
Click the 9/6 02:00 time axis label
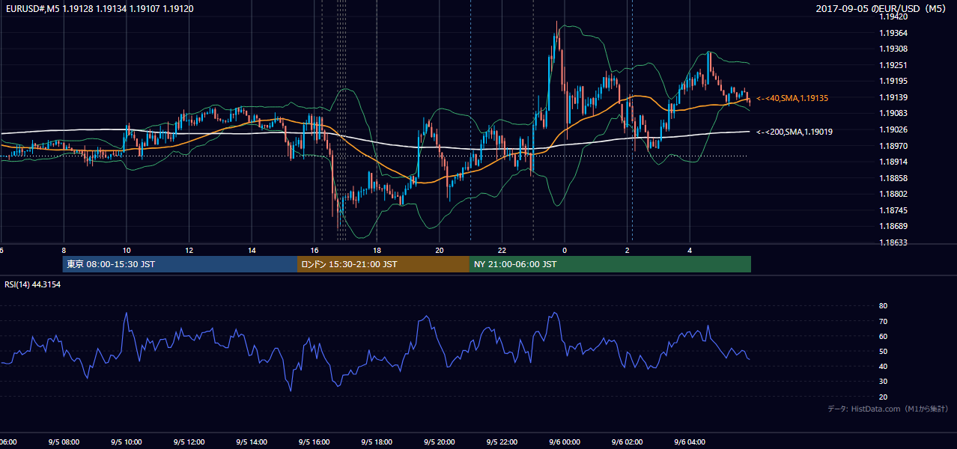point(626,442)
